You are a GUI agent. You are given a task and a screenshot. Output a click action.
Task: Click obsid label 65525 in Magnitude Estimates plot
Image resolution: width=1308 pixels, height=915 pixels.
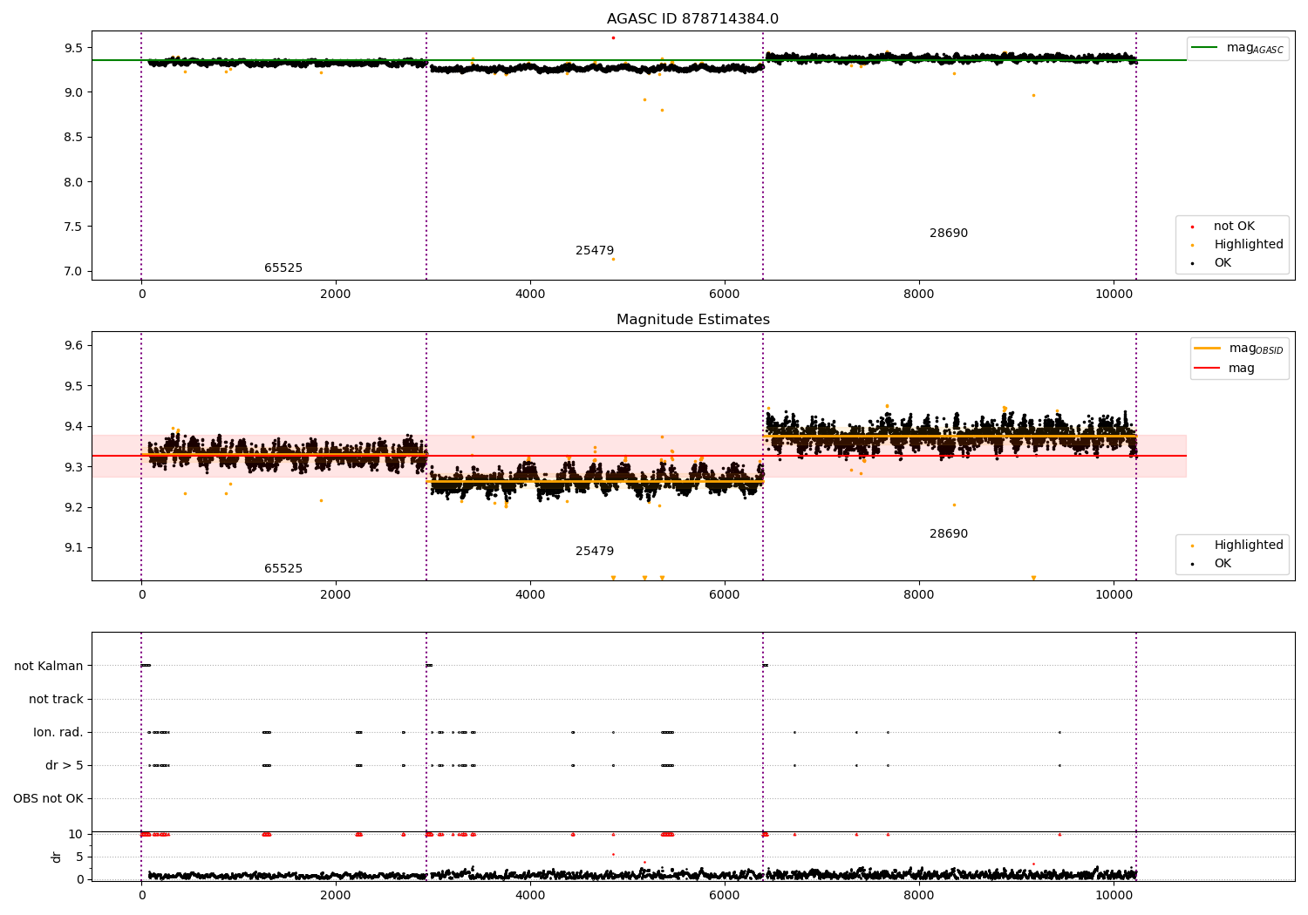tap(283, 569)
